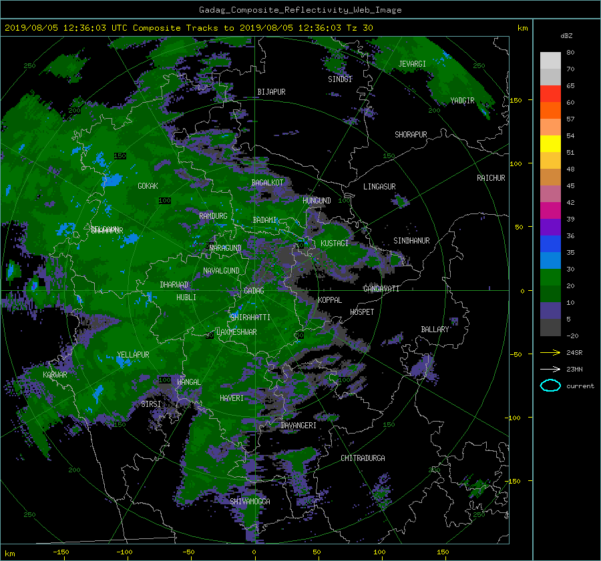Screen dimensions: 601x561
Task: Click the -100 tick on right km axis
Action: coord(514,418)
